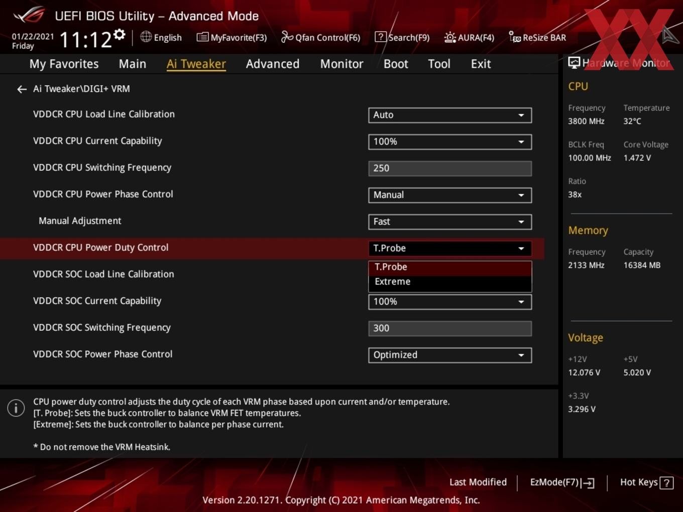Click date 01/22/2021 Friday

tap(33, 41)
